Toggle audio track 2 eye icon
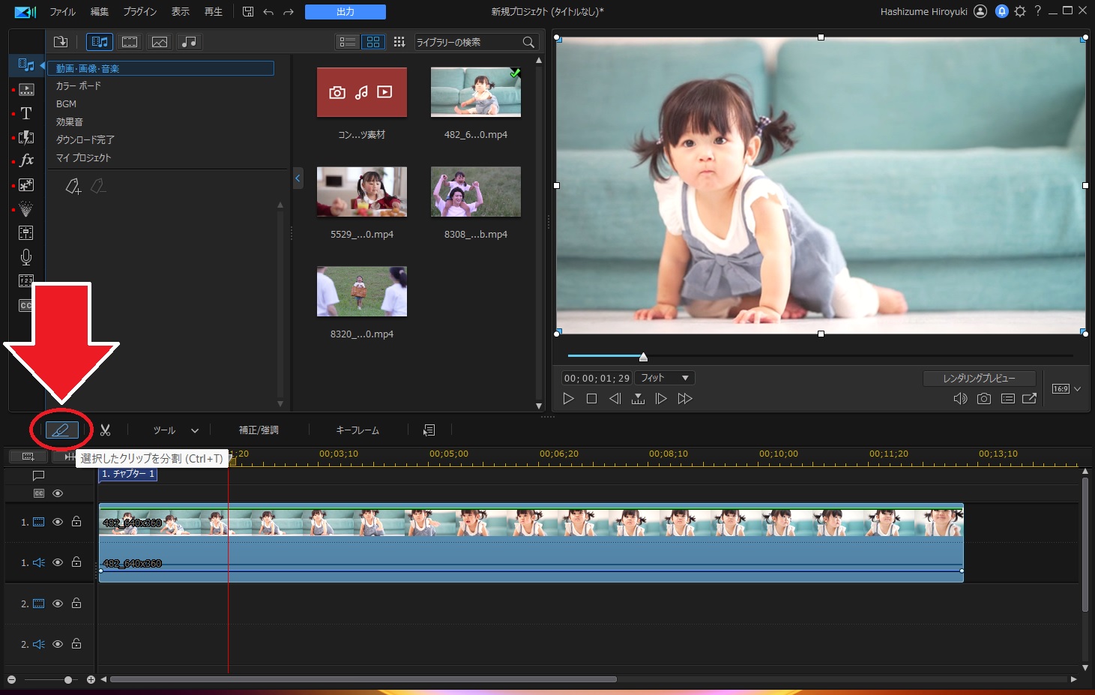 58,644
